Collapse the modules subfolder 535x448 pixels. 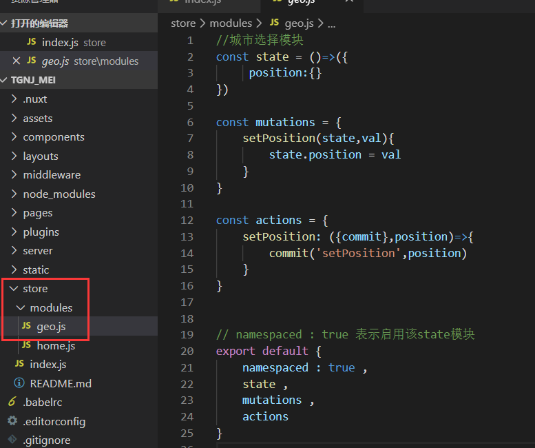21,307
